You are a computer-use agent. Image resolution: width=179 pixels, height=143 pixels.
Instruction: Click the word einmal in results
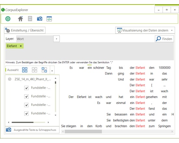click(x=121, y=103)
